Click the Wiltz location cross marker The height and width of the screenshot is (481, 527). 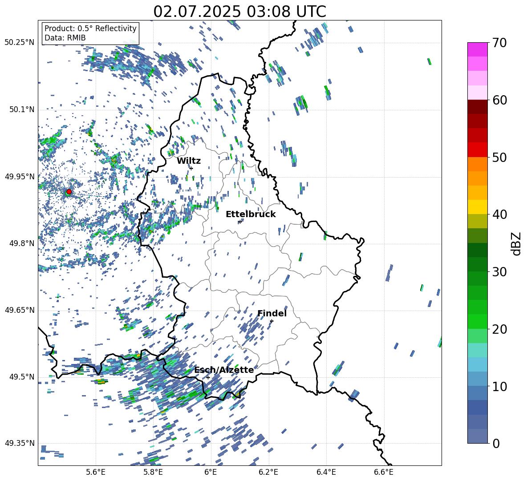[x=191, y=168]
